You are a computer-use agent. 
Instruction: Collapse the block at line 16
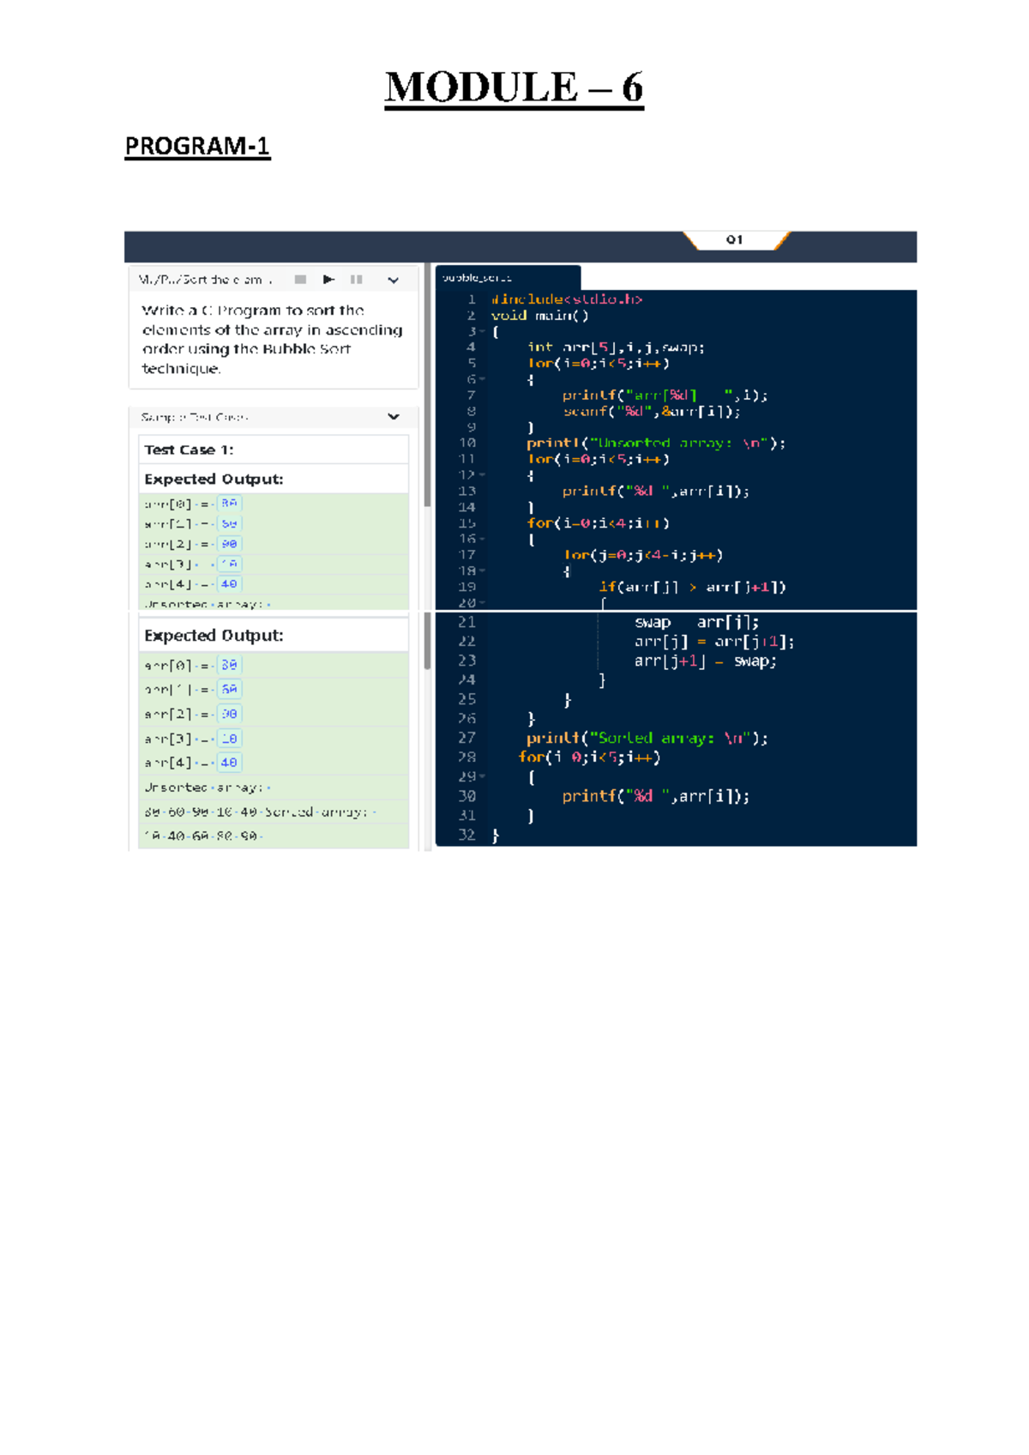[x=483, y=540]
